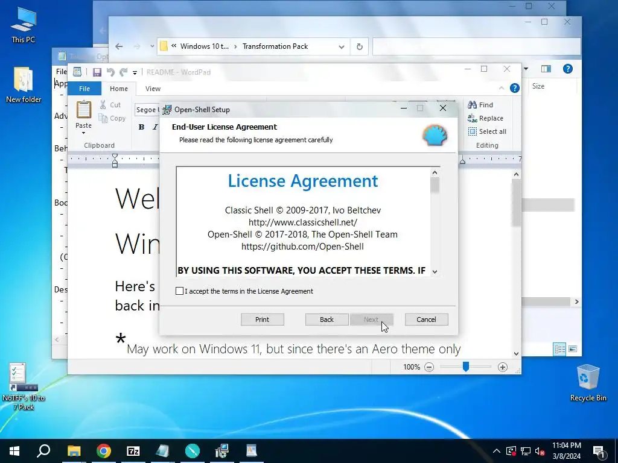Open the File tab in WordPad
The height and width of the screenshot is (463, 618).
(84, 89)
